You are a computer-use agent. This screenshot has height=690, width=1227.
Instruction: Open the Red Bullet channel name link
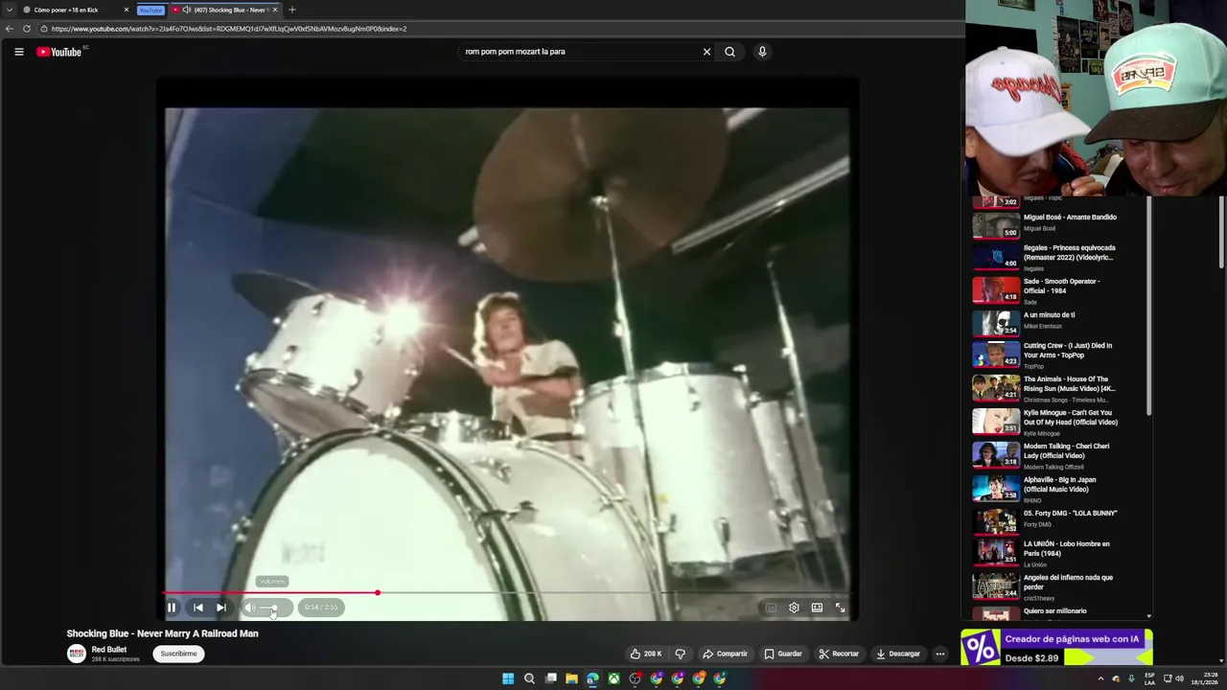108,650
